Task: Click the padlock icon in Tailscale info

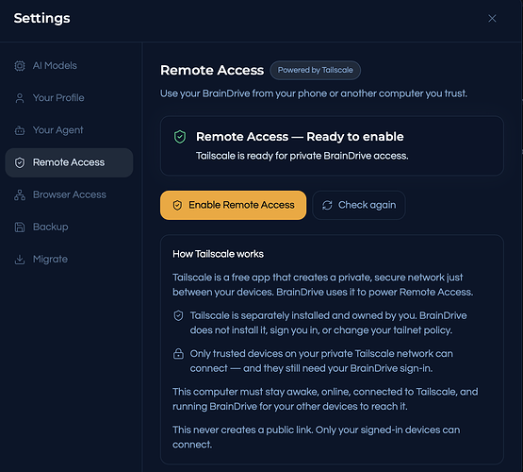Action: pos(178,353)
